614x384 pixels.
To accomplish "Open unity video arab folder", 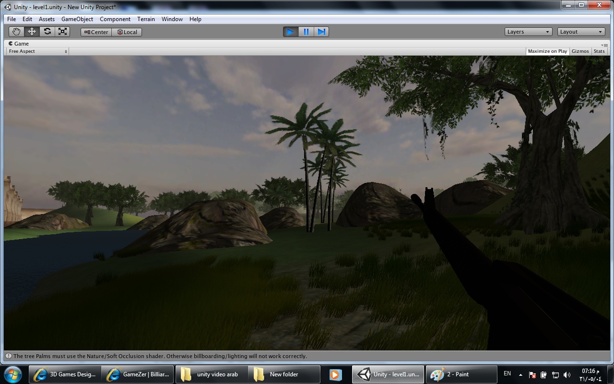I will (x=212, y=374).
